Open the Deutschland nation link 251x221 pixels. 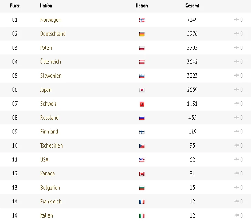pos(53,34)
